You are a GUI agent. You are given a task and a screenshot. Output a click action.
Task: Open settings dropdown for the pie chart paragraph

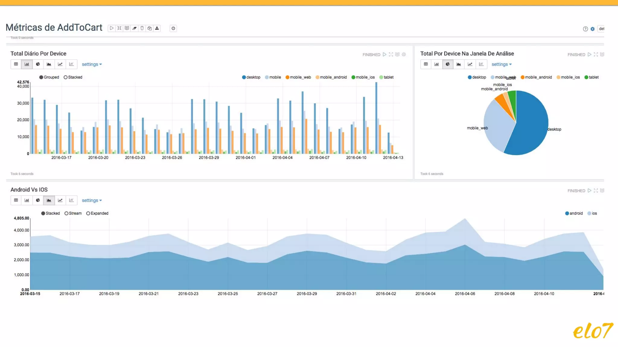(501, 64)
